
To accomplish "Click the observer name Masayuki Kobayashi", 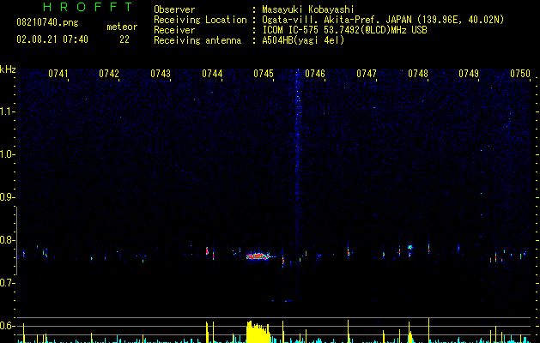I will [308, 9].
